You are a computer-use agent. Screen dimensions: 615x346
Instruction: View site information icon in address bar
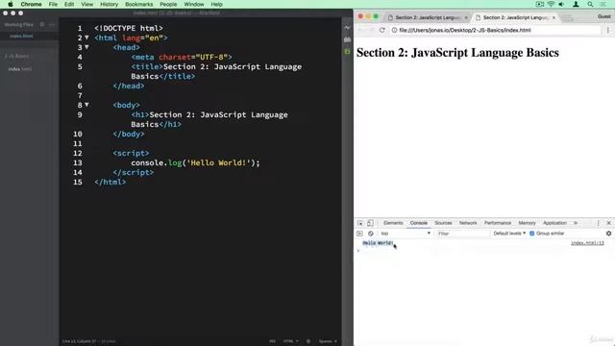[x=394, y=30]
